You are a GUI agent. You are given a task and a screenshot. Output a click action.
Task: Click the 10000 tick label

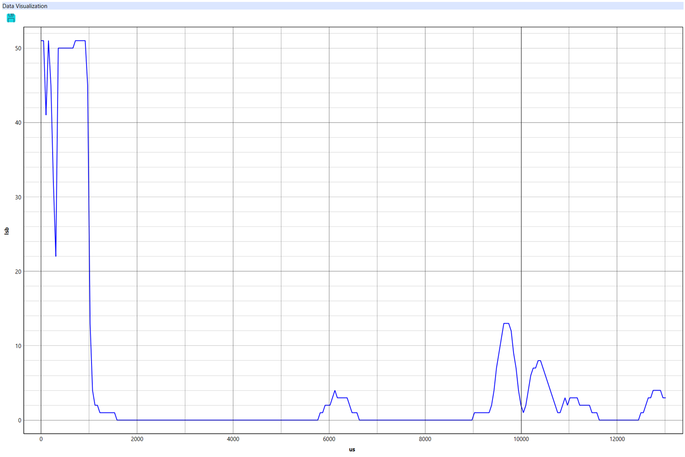pyautogui.click(x=521, y=439)
